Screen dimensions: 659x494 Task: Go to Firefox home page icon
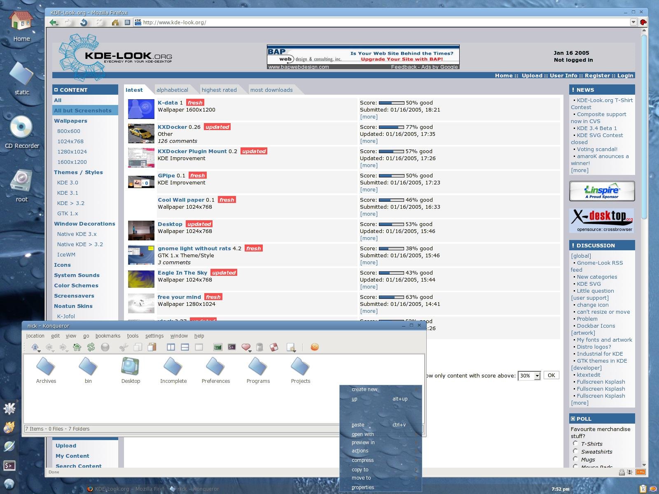click(115, 23)
